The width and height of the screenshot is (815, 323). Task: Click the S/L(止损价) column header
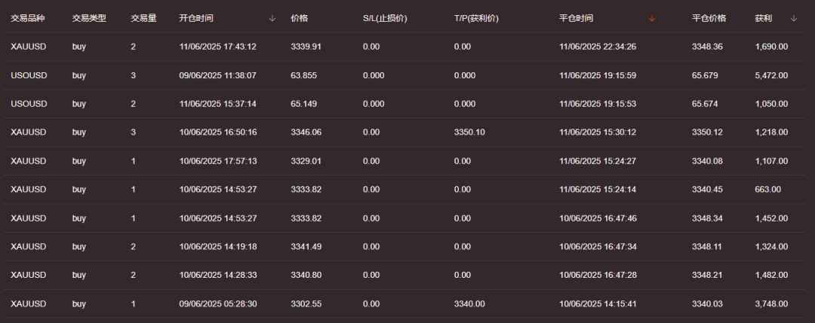tap(385, 18)
